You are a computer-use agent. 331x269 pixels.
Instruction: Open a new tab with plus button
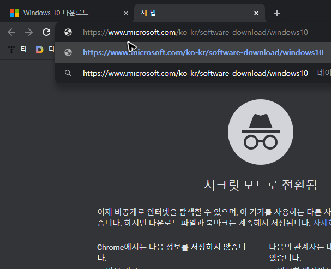pos(277,13)
